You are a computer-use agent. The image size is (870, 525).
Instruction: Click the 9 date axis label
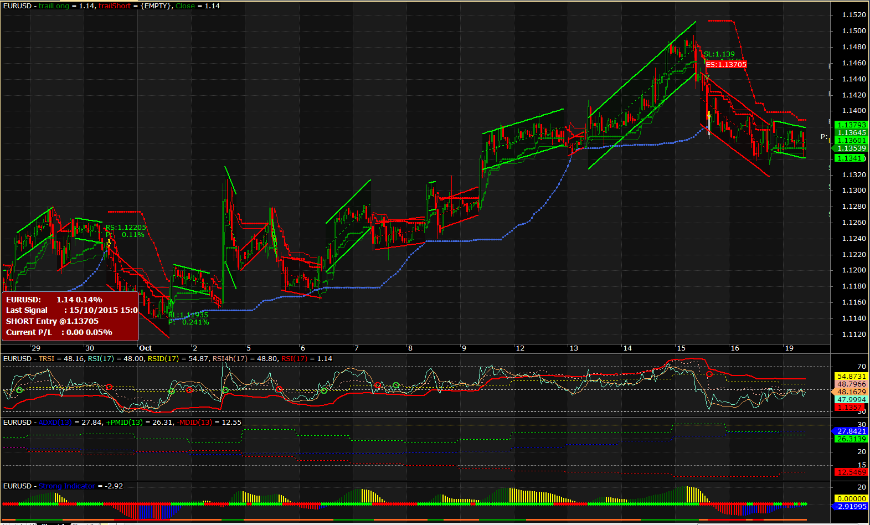(x=464, y=348)
